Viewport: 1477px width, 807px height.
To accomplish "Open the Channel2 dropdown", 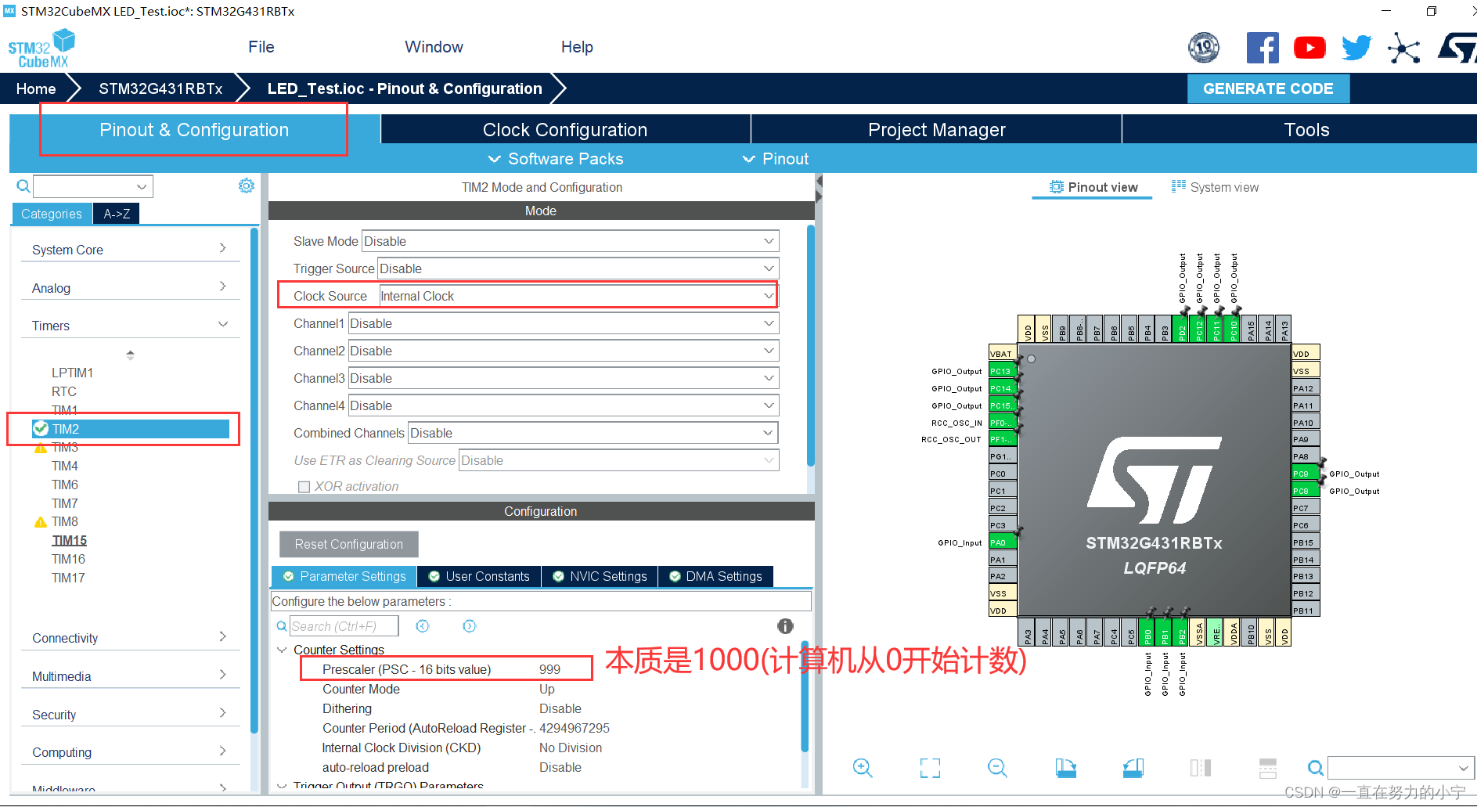I will click(x=563, y=351).
